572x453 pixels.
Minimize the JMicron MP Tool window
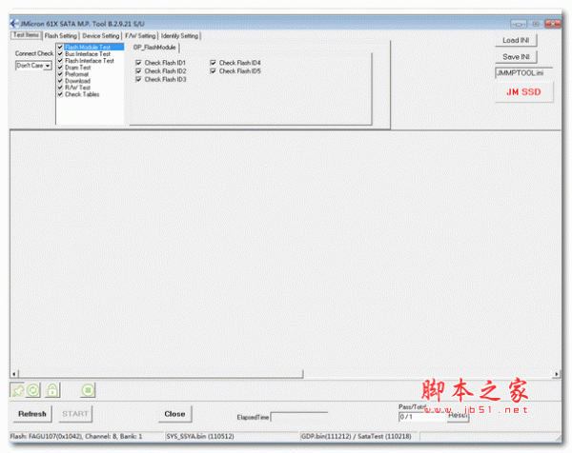[x=519, y=24]
